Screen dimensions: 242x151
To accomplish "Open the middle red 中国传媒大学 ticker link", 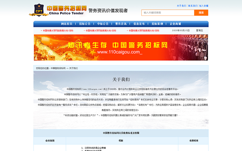I will [101, 31].
